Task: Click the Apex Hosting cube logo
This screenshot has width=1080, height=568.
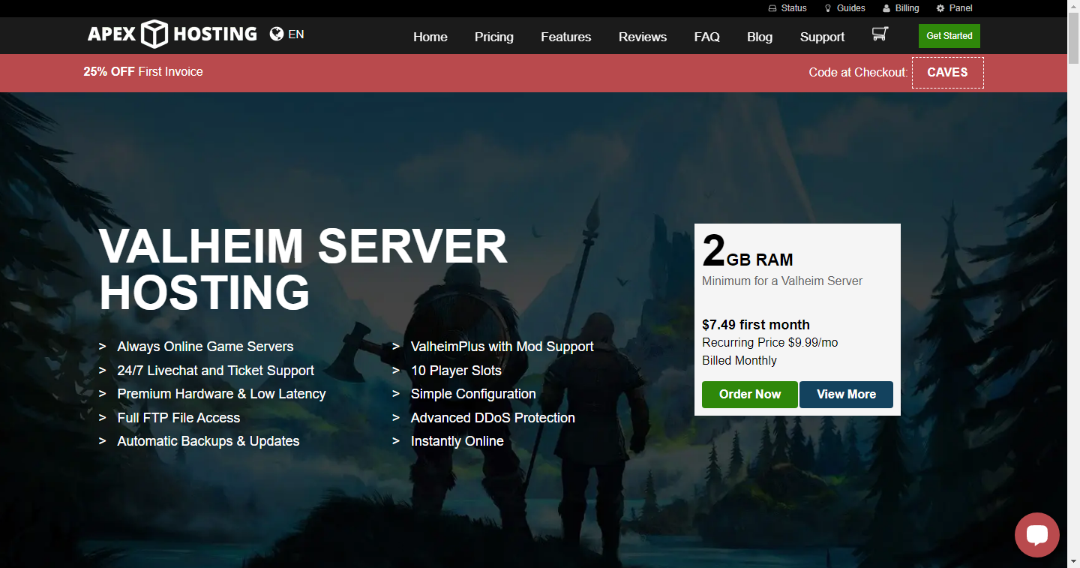Action: point(155,35)
